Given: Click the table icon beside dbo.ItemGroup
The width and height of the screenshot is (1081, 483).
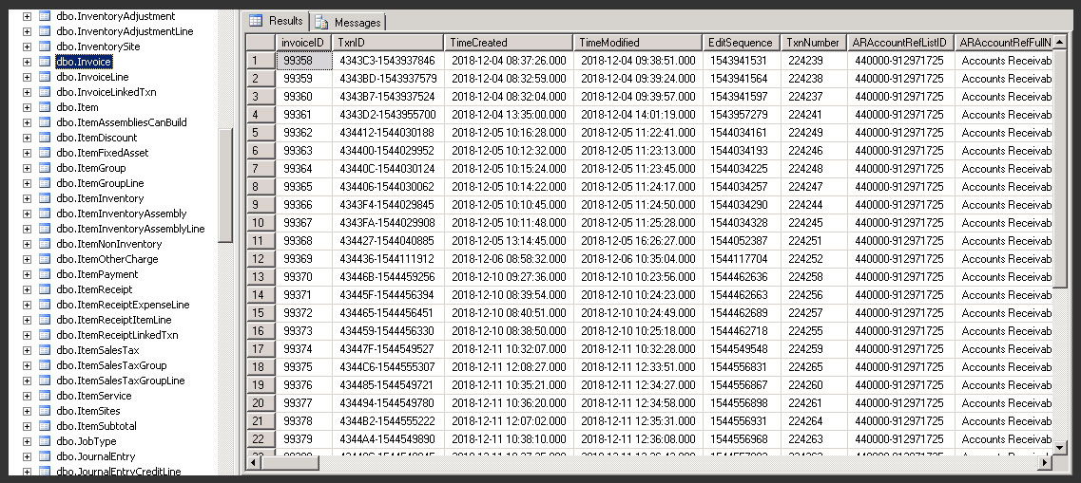Looking at the screenshot, I should coord(44,168).
